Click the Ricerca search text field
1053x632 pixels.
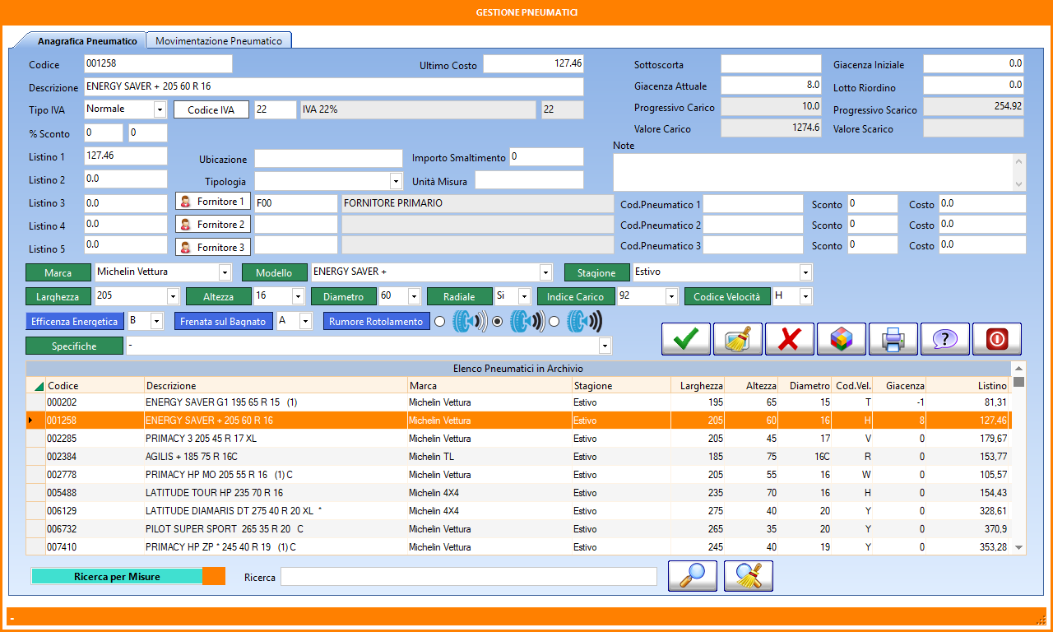tap(469, 577)
